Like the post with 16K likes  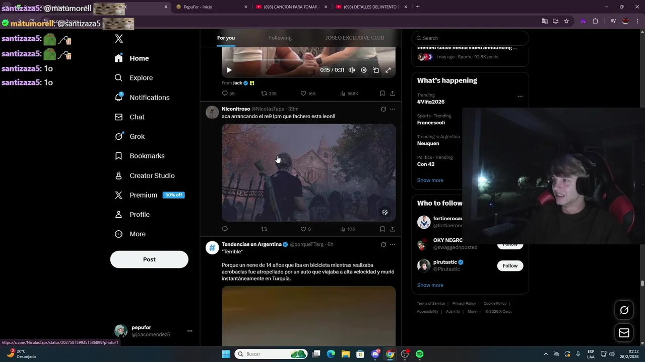click(308, 94)
